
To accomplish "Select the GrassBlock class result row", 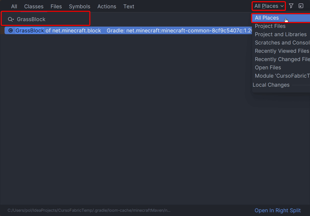I will pos(128,31).
